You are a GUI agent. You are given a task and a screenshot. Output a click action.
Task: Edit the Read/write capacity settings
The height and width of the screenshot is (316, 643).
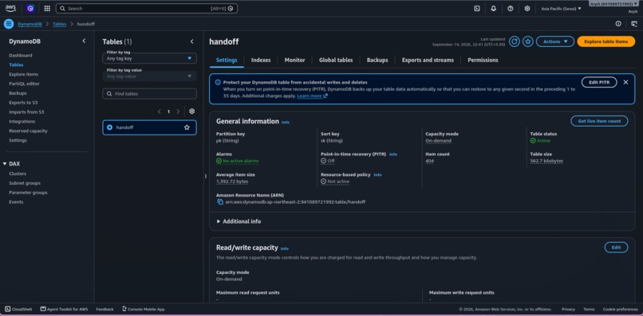(616, 248)
